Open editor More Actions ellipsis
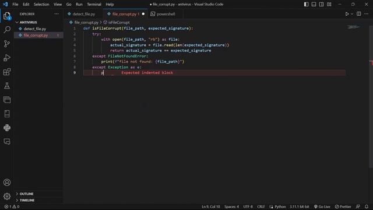 coord(367,14)
